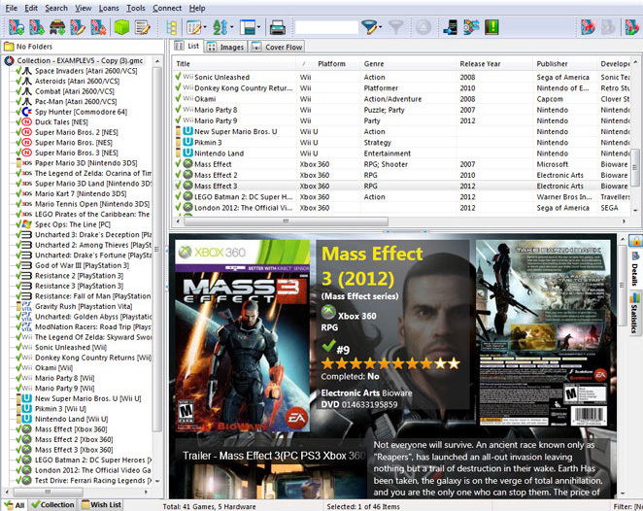Open the sort order dropdown arrow
The width and height of the screenshot is (643, 511).
pyautogui.click(x=232, y=27)
